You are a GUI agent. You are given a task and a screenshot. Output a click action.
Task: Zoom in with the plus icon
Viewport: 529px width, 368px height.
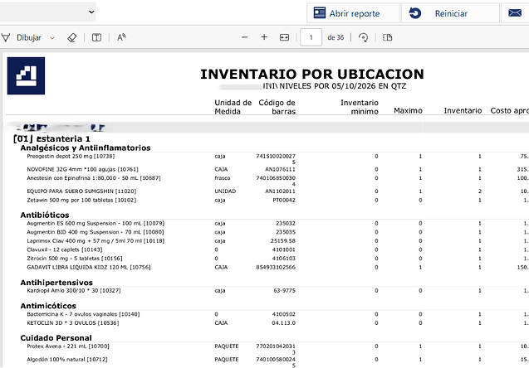click(264, 37)
